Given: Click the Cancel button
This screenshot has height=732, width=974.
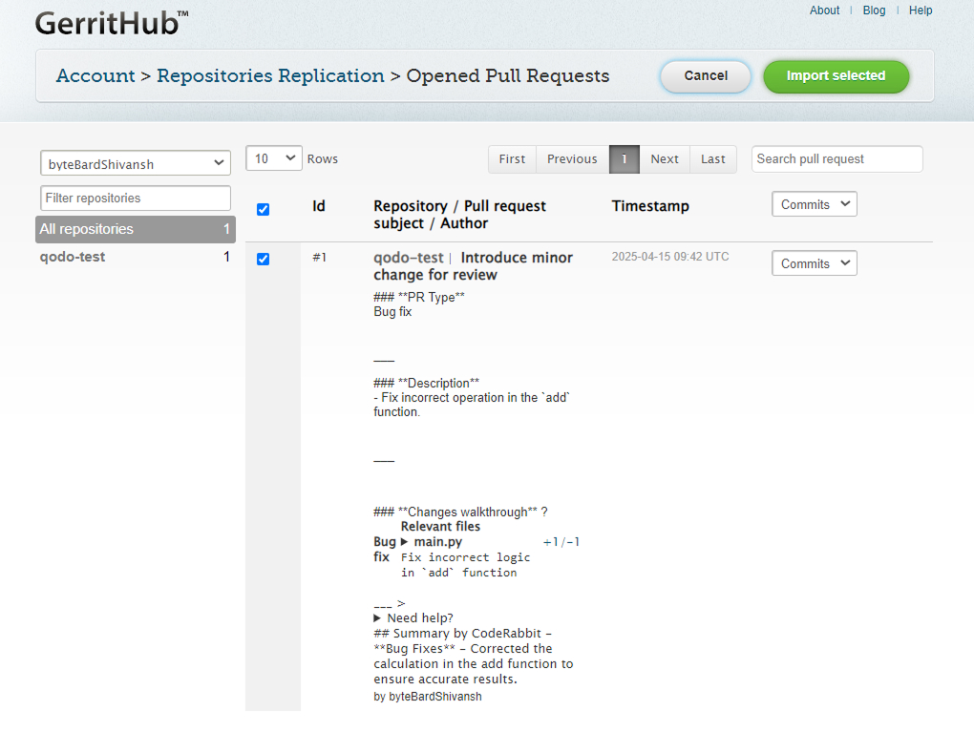Looking at the screenshot, I should (x=706, y=76).
